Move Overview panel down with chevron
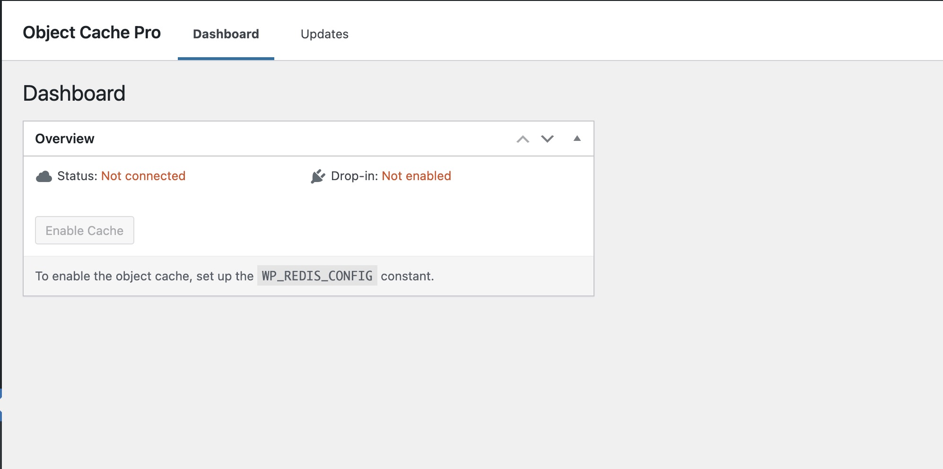 point(547,139)
